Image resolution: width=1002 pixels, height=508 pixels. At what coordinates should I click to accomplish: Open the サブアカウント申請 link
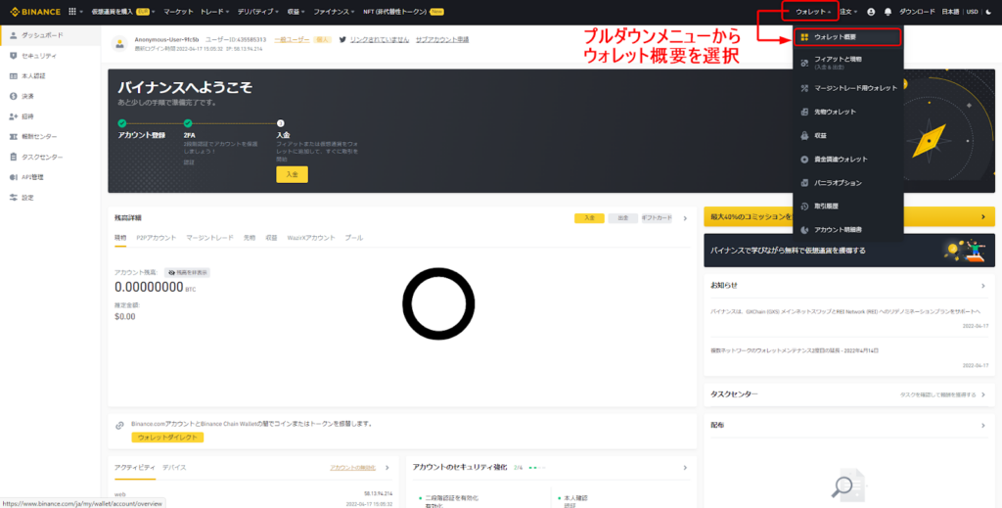point(442,39)
